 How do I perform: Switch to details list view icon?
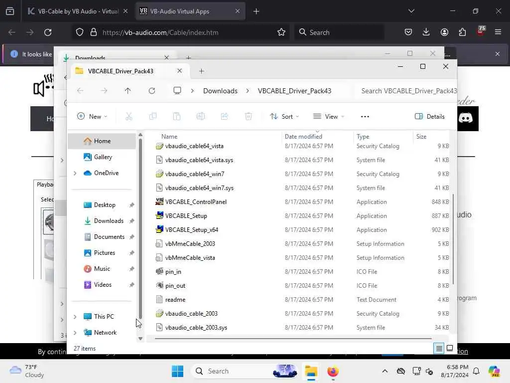439,349
